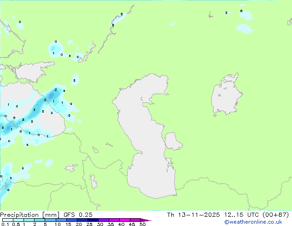
Task: Click the "Precipitation [mm]" title text
Action: coord(30,215)
